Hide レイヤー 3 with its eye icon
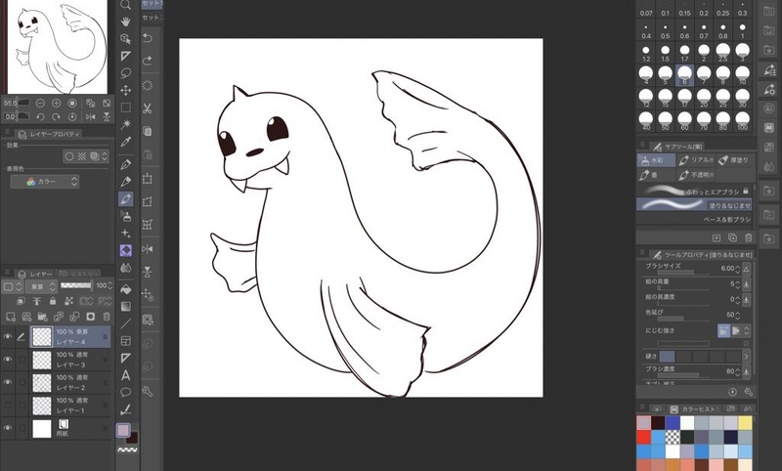This screenshot has height=471, width=782. 8,360
